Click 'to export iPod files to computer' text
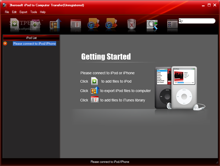Screen dimensions: 220x166 (125, 91)
